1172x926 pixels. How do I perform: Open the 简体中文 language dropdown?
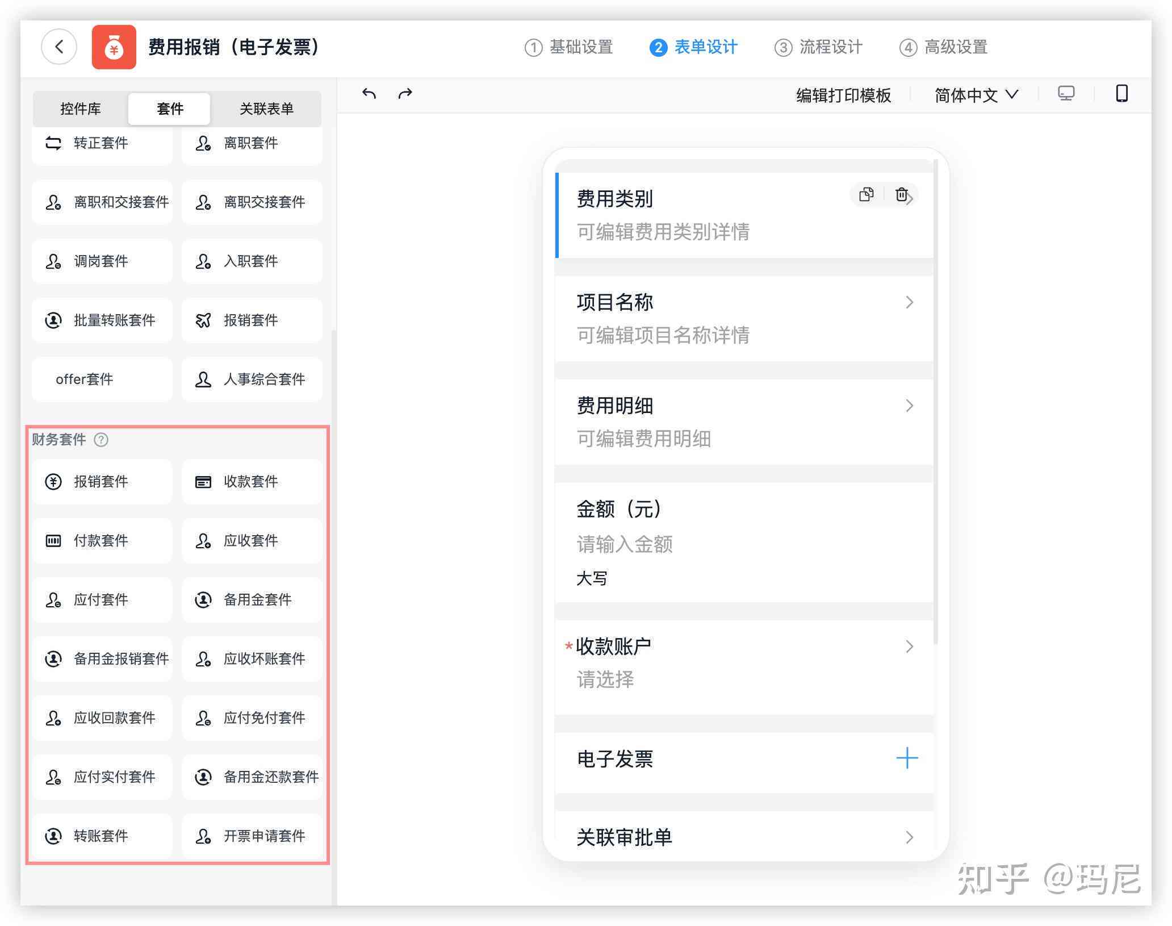tap(976, 95)
